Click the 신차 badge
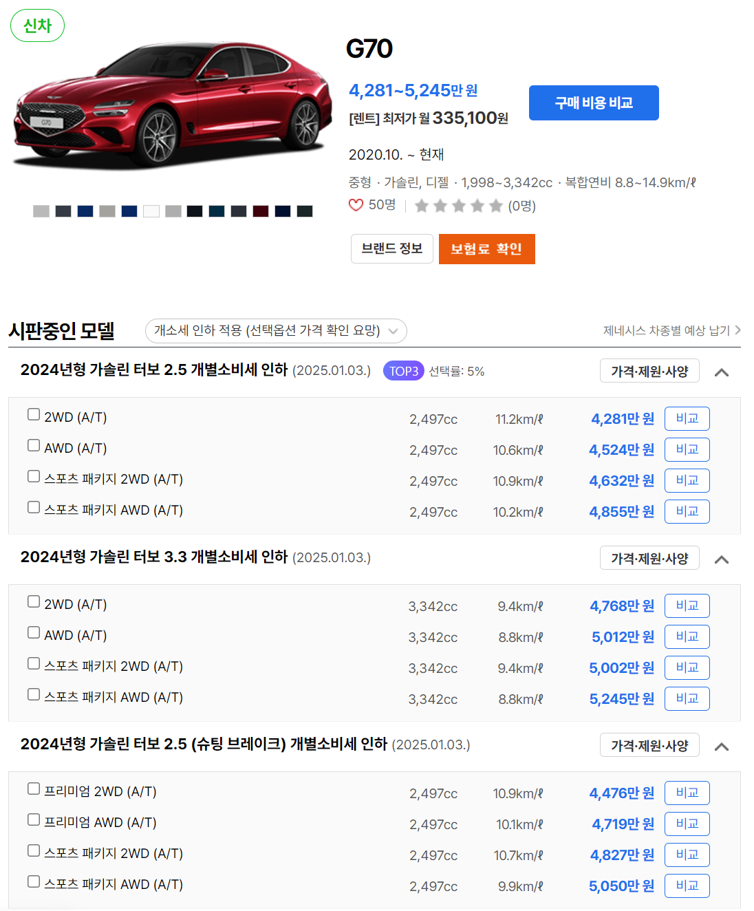Viewport: 754px width, 911px height. click(x=37, y=25)
